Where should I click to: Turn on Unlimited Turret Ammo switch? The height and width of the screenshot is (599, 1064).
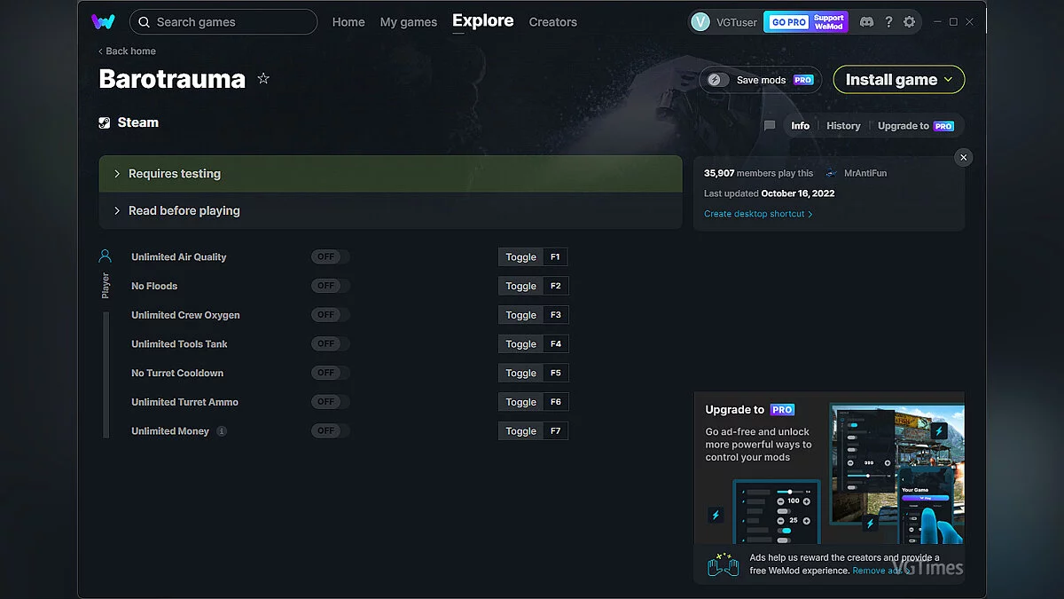point(330,402)
